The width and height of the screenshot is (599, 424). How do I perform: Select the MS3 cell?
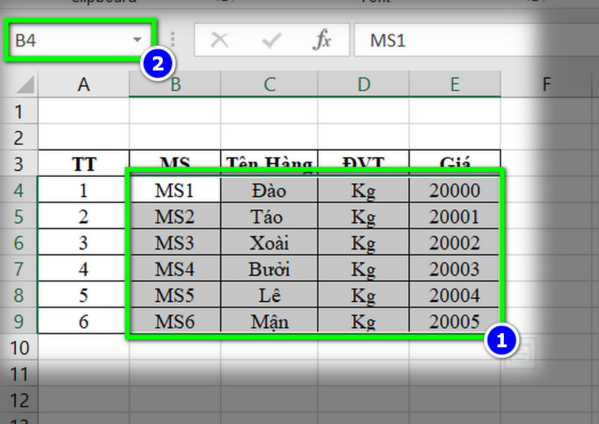175,242
